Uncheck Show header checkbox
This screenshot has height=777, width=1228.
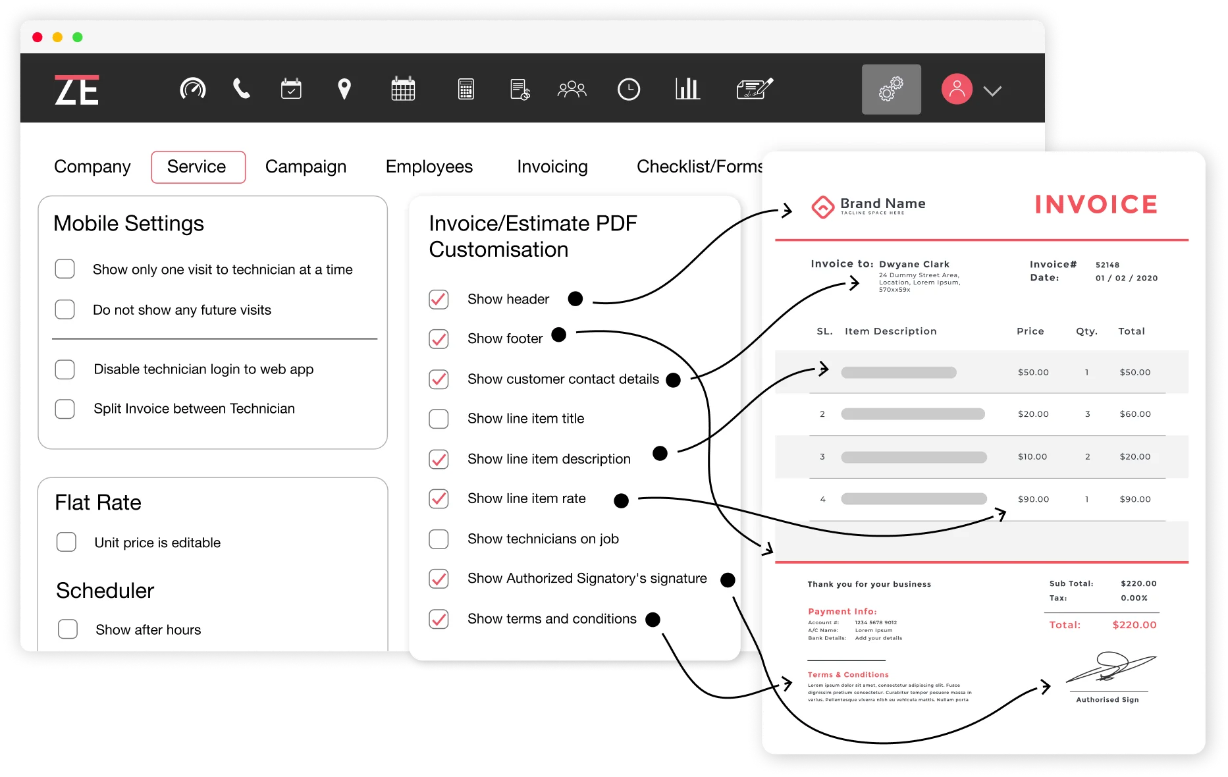click(439, 299)
